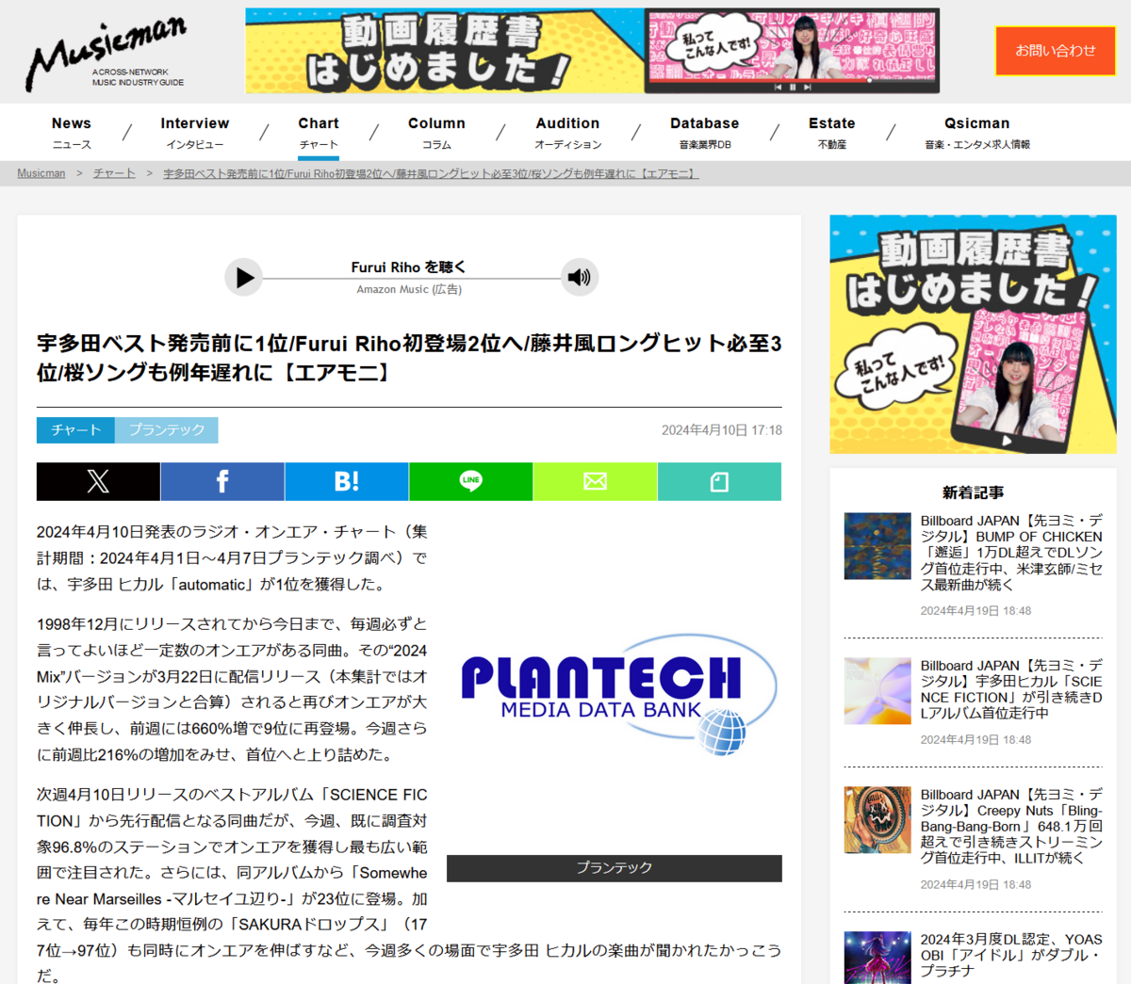Image resolution: width=1131 pixels, height=984 pixels.
Task: Open BUMP OF CHICKEN 邂逅 article thumbnail
Action: 877,546
